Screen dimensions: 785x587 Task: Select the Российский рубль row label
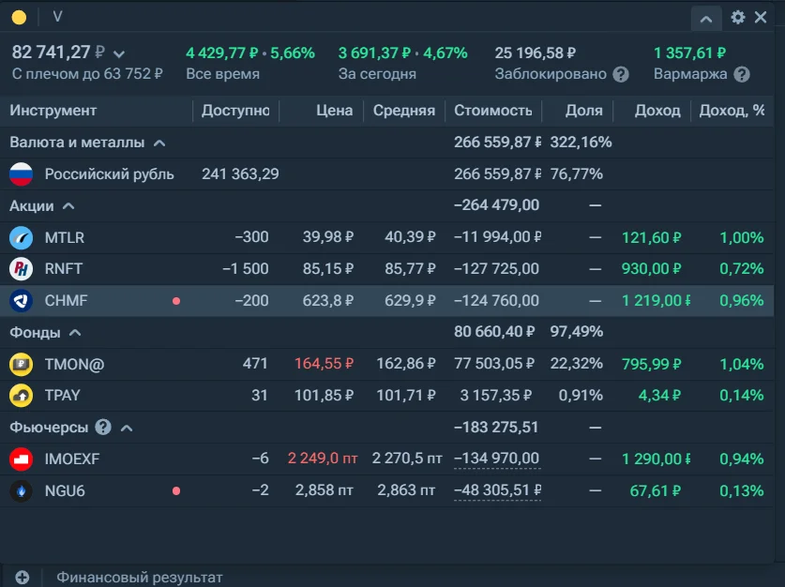pyautogui.click(x=109, y=174)
